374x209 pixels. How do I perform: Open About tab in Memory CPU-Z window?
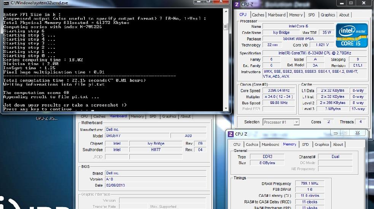click(x=338, y=144)
